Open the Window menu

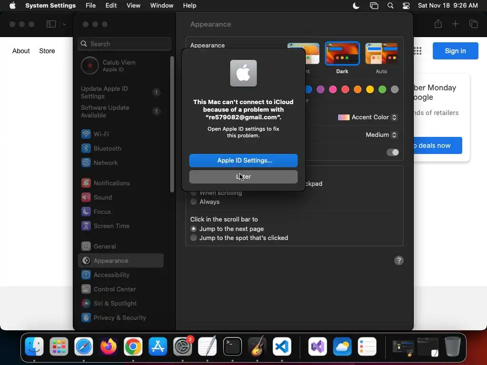pos(162,6)
